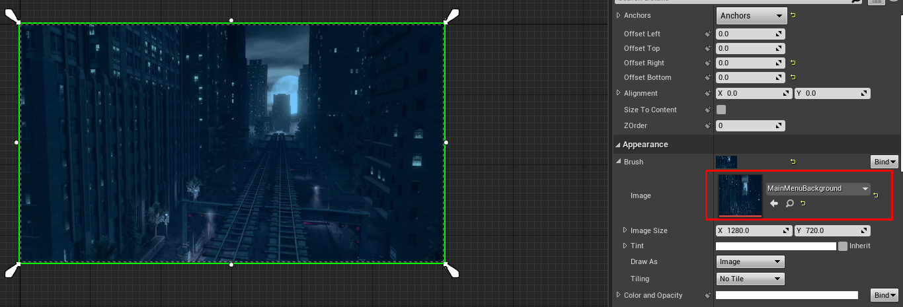Click the Offset Left value field
The height and width of the screenshot is (307, 903).
[750, 34]
